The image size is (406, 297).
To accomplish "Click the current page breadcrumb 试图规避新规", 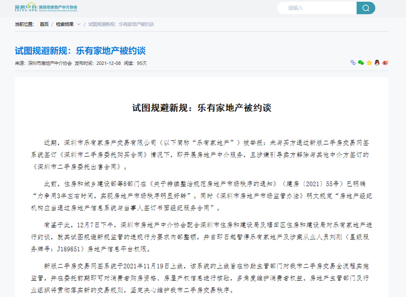I will point(121,24).
